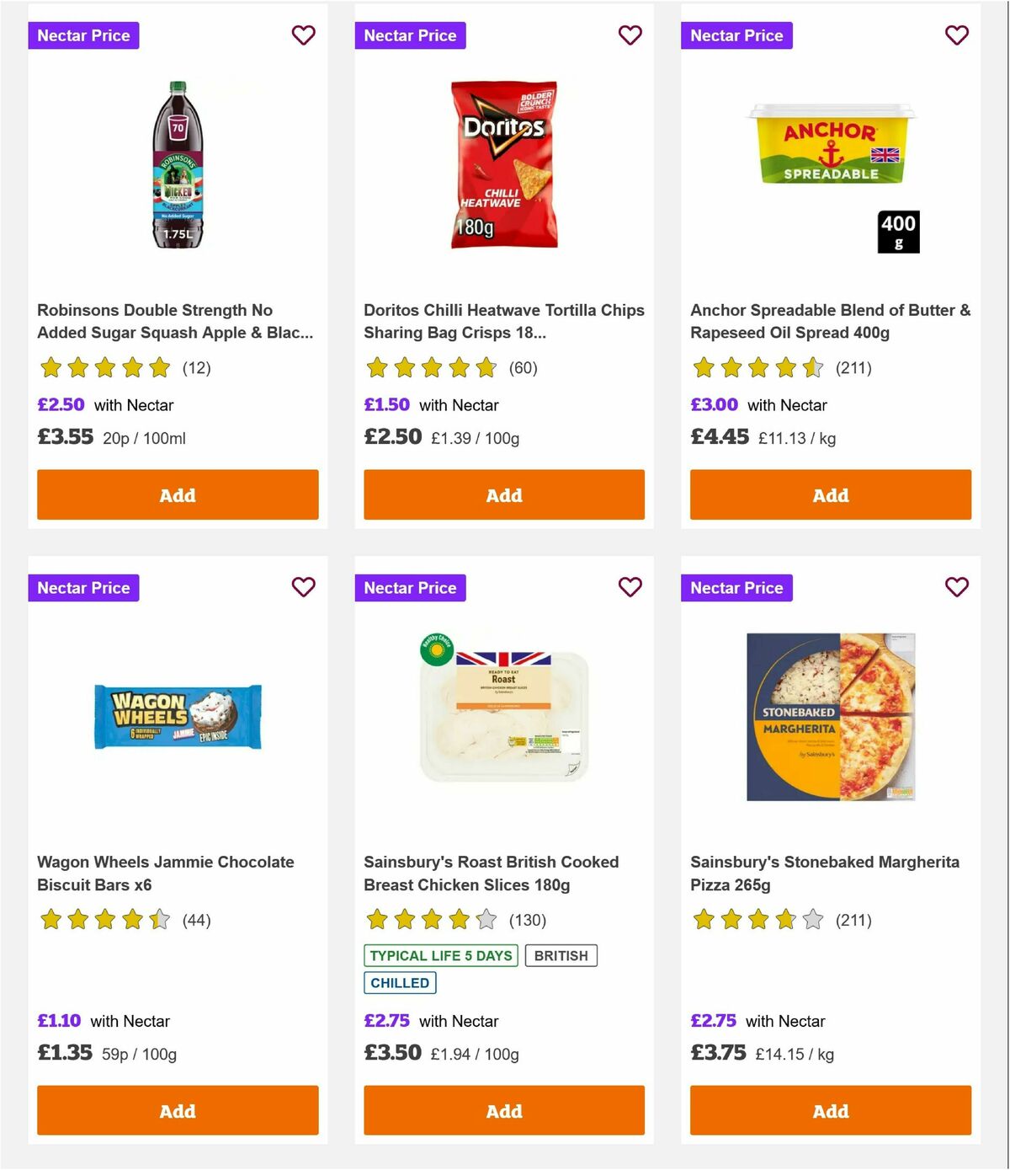Click the Nectar Price badge on Anchor Spreadable
This screenshot has height=1170, width=1010.
tap(736, 35)
